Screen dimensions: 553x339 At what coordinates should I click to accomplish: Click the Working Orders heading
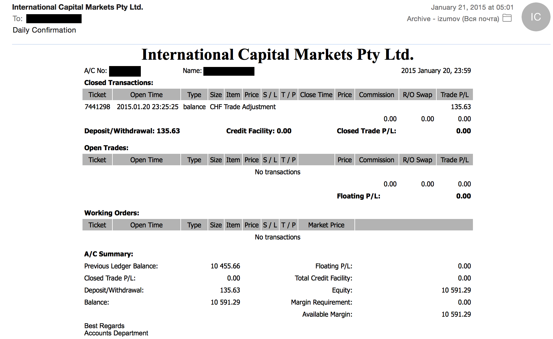click(112, 213)
